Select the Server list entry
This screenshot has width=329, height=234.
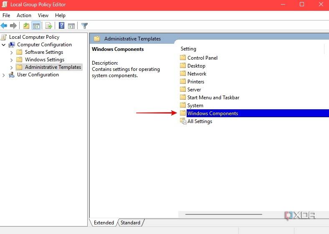tap(194, 90)
